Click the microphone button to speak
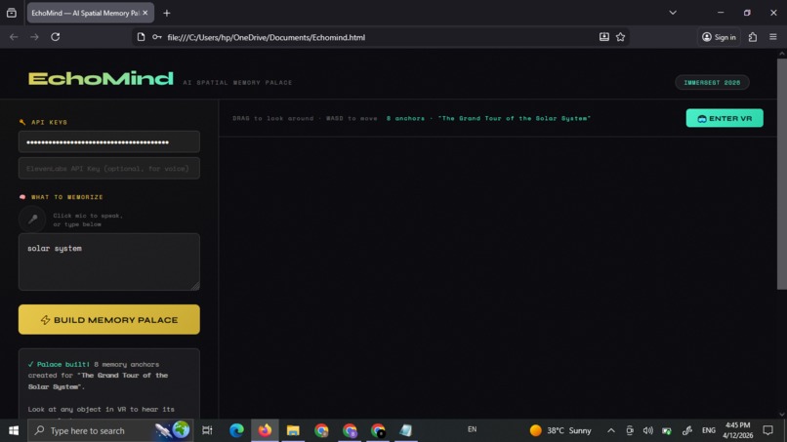The height and width of the screenshot is (442, 787). tap(32, 220)
